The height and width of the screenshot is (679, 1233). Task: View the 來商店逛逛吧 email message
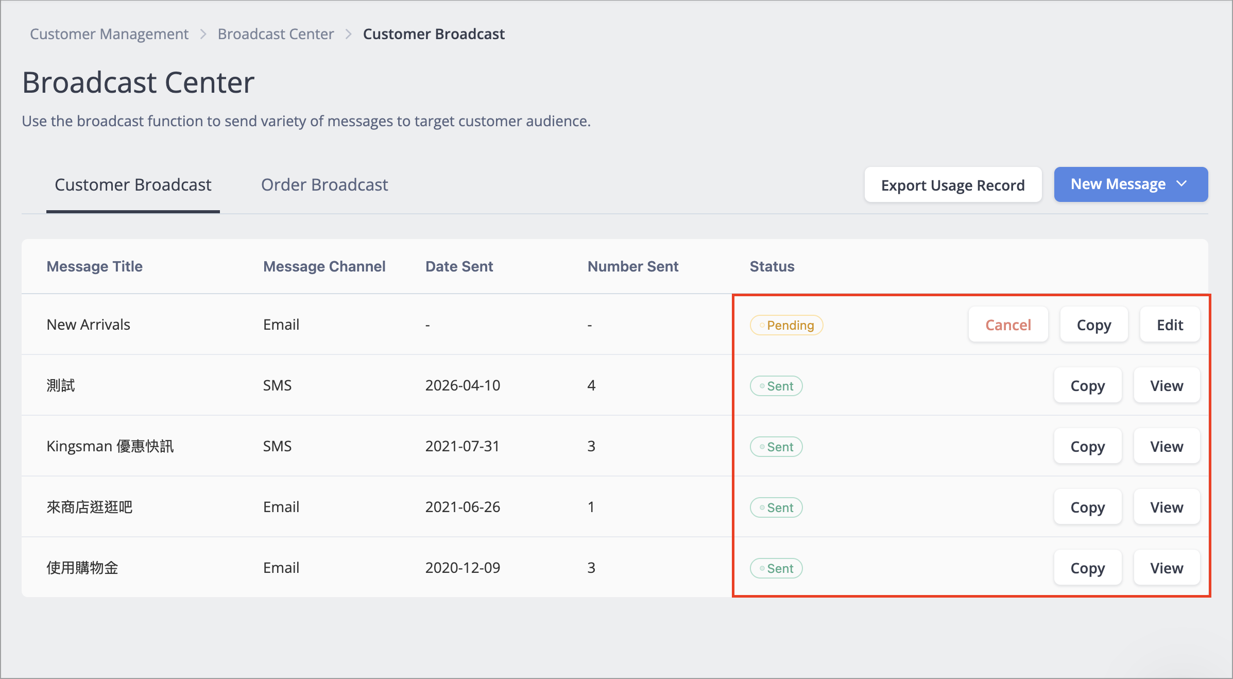click(x=1167, y=507)
